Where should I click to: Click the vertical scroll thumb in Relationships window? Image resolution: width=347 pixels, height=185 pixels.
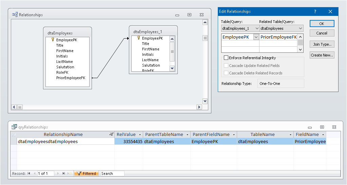coord(205,38)
